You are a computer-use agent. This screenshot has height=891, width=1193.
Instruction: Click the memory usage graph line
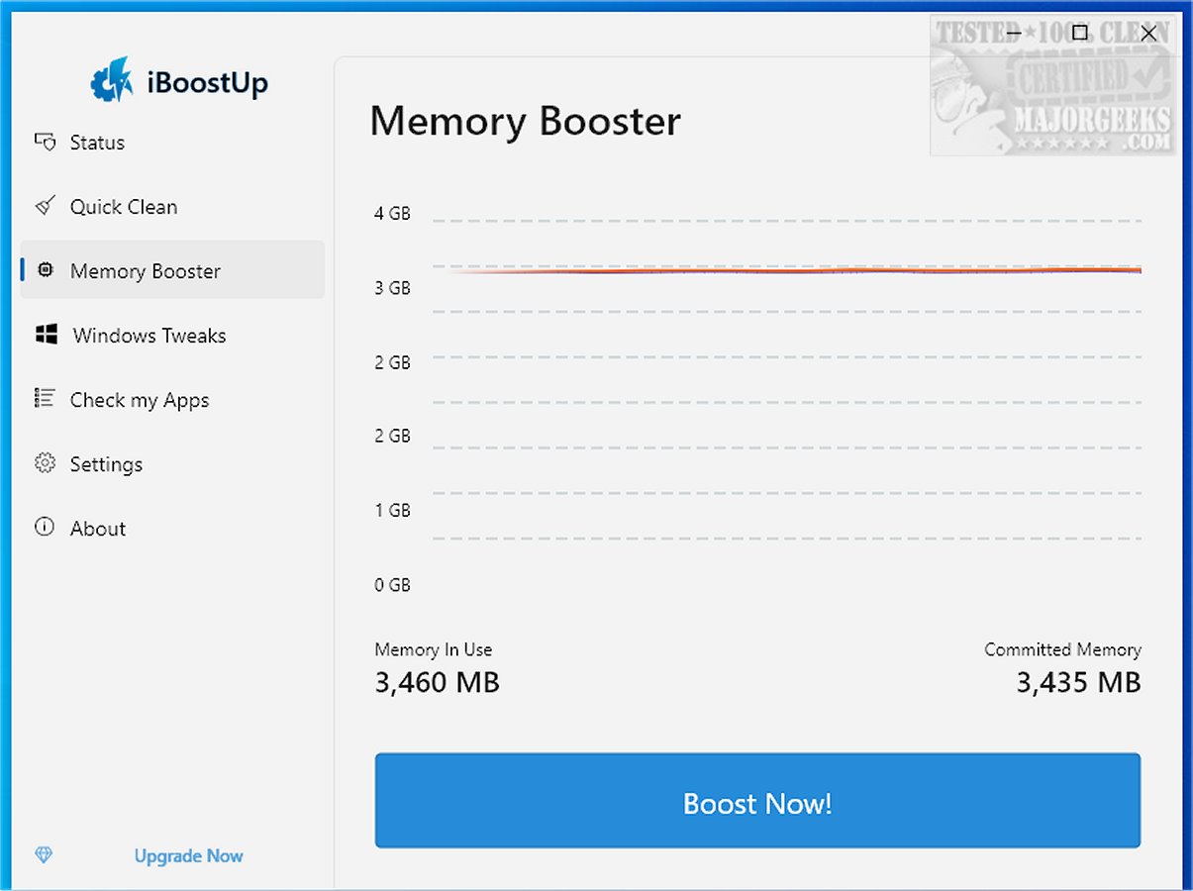coord(787,270)
